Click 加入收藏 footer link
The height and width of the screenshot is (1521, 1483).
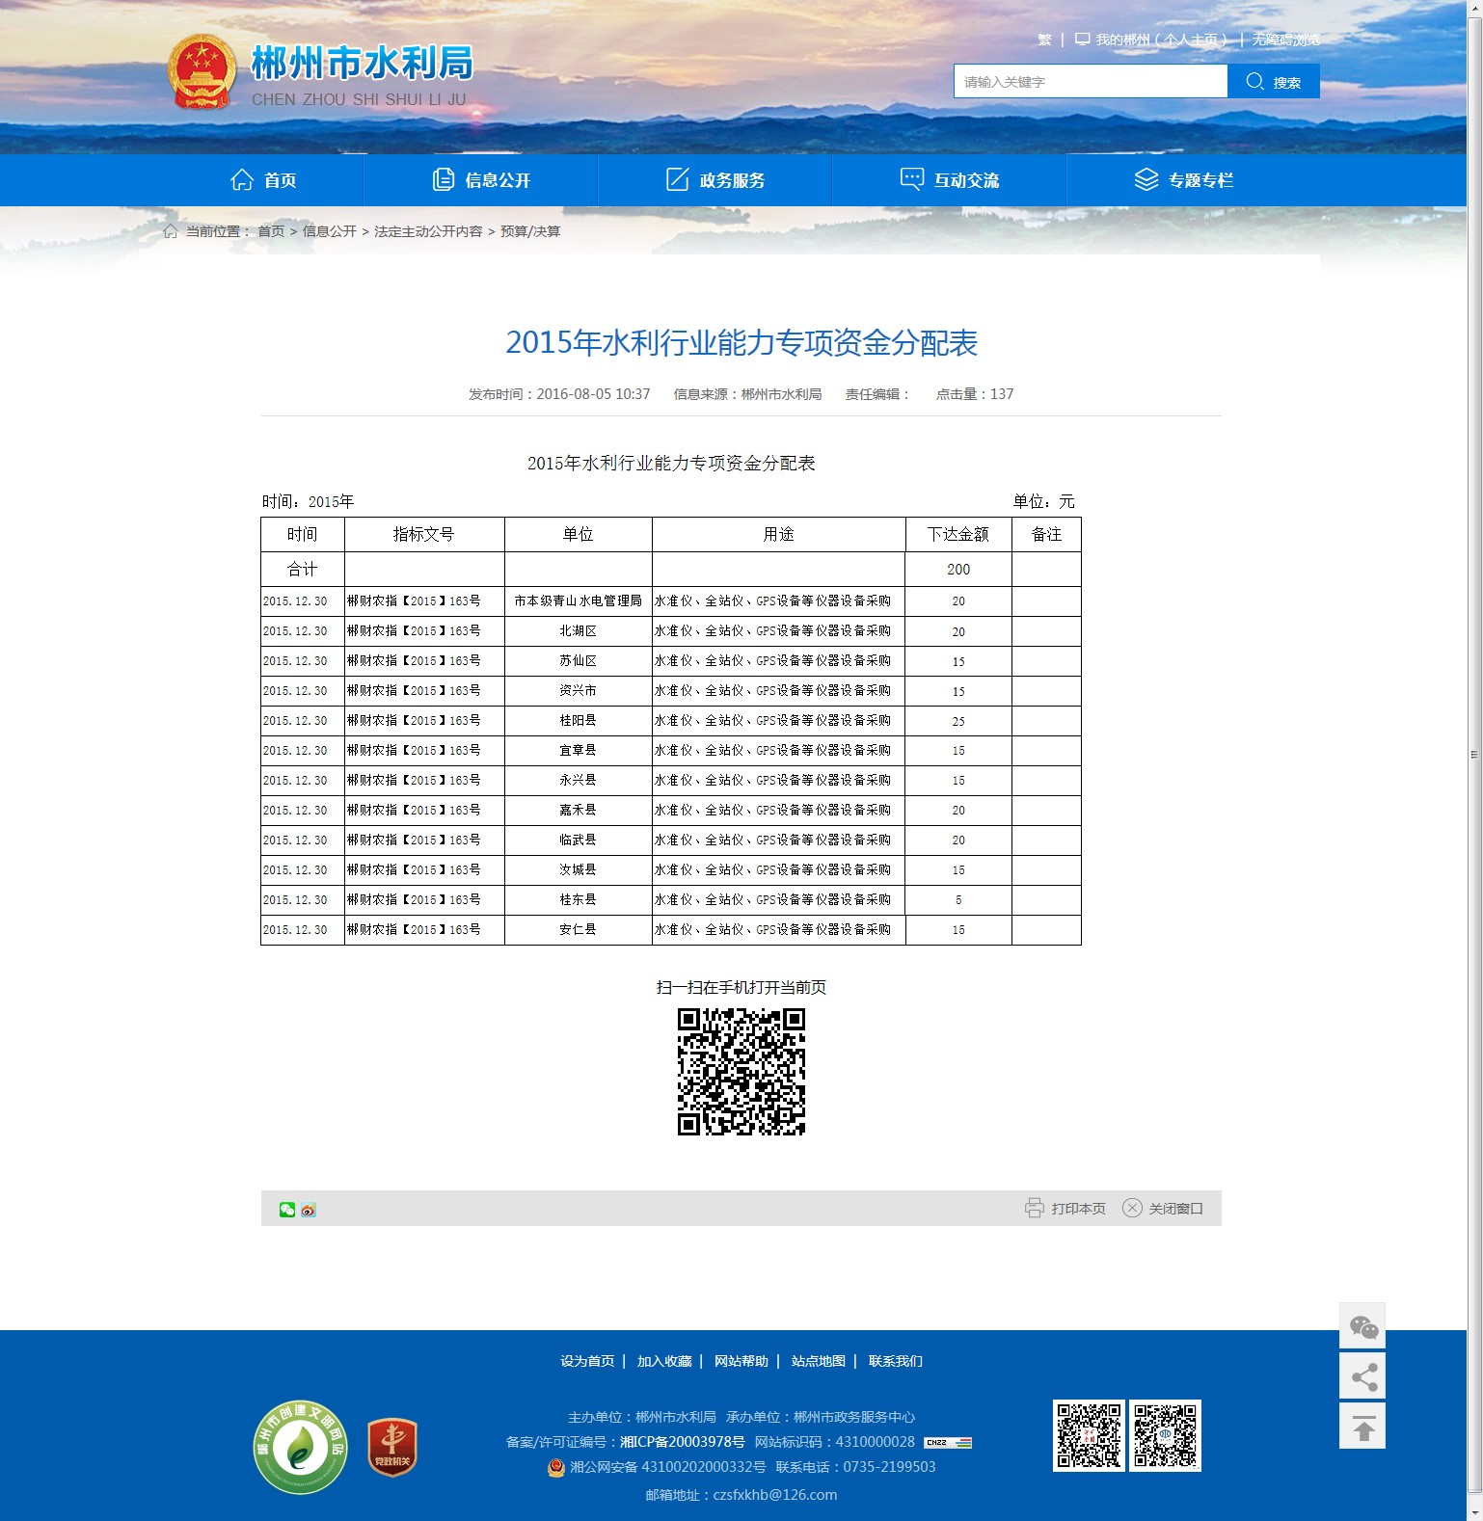tap(664, 1361)
